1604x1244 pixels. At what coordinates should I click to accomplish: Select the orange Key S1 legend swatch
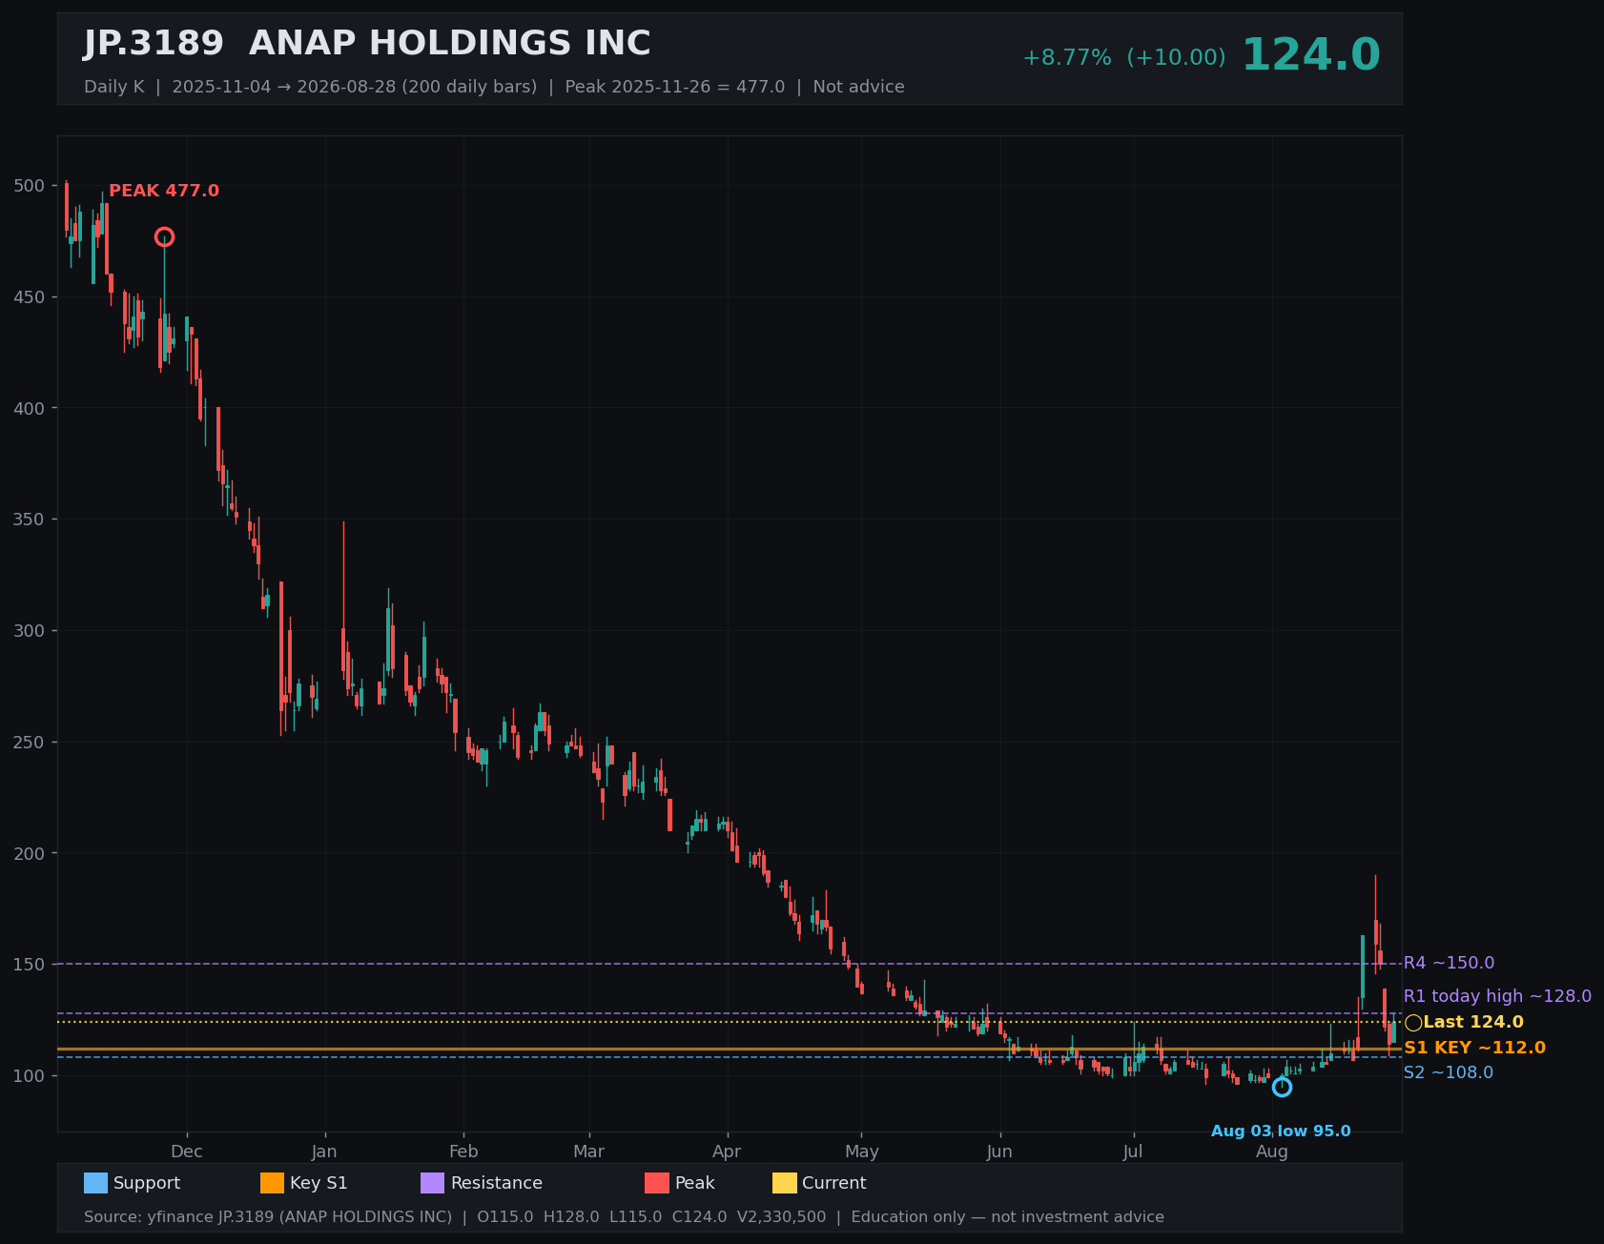(272, 1183)
